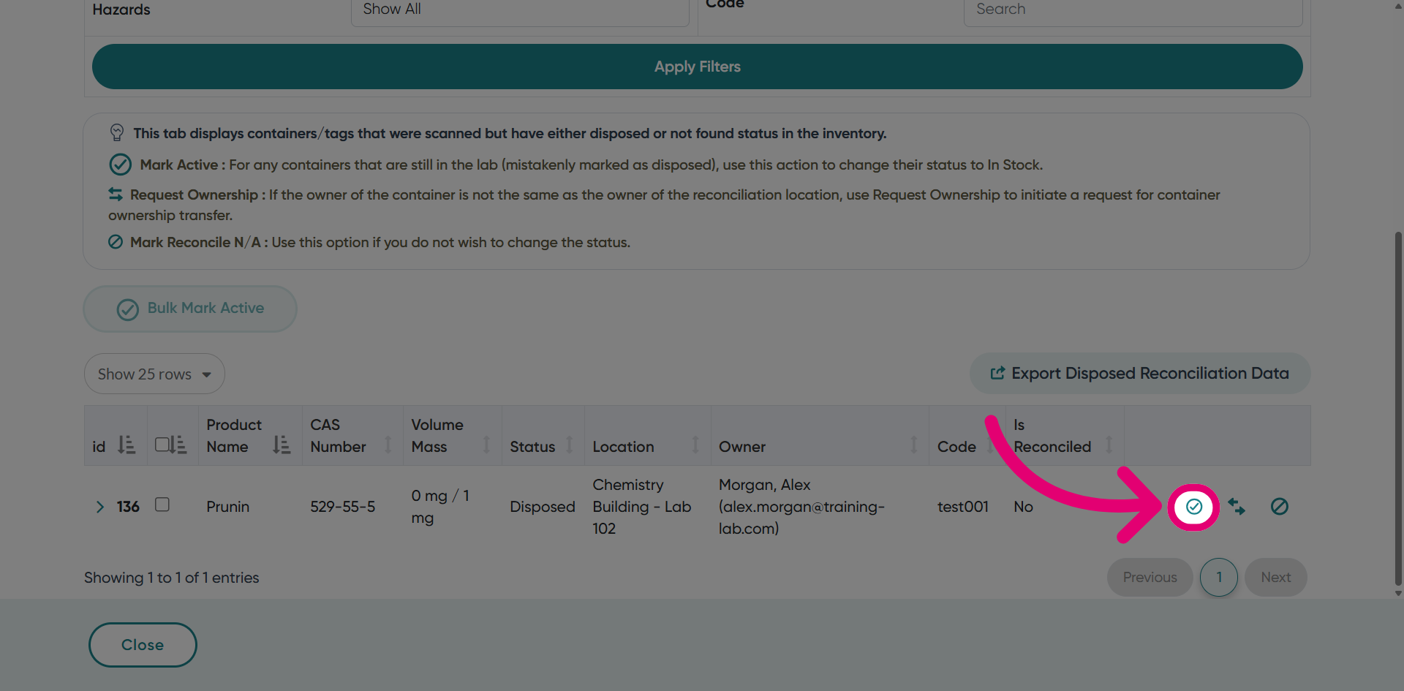
Task: Close the reconciliation dialog
Action: [x=143, y=645]
